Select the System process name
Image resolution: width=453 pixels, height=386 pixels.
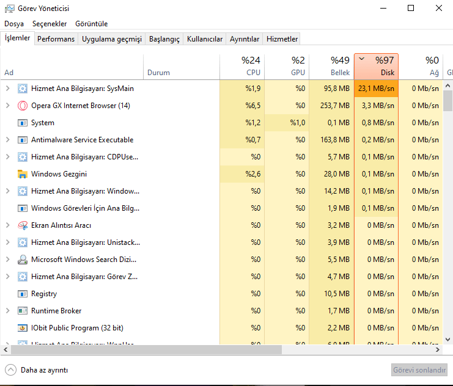point(43,123)
